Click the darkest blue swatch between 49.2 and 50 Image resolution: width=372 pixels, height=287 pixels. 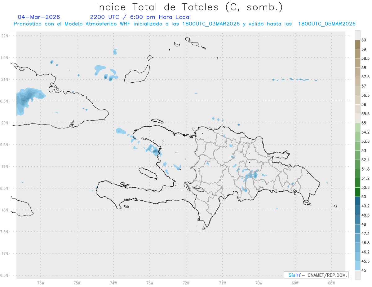tap(357, 201)
